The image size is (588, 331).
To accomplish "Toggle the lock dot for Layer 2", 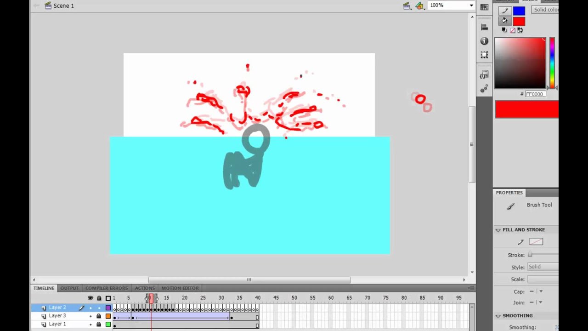I will pos(99,308).
